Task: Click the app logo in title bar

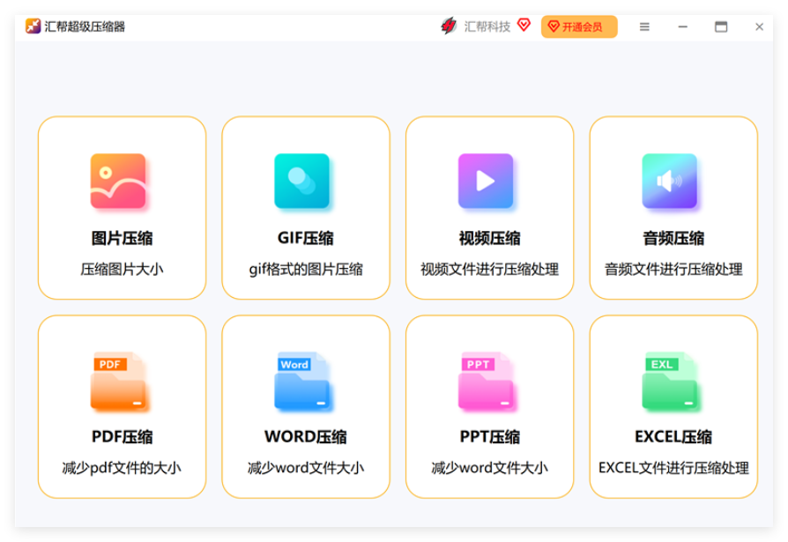Action: (33, 26)
